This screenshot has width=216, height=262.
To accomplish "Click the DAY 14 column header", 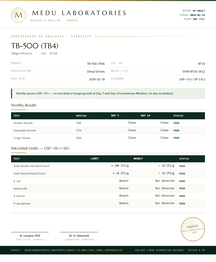I will point(145,116).
